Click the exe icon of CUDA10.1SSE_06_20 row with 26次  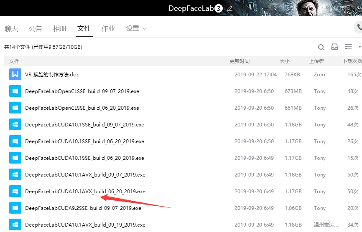(x=15, y=141)
